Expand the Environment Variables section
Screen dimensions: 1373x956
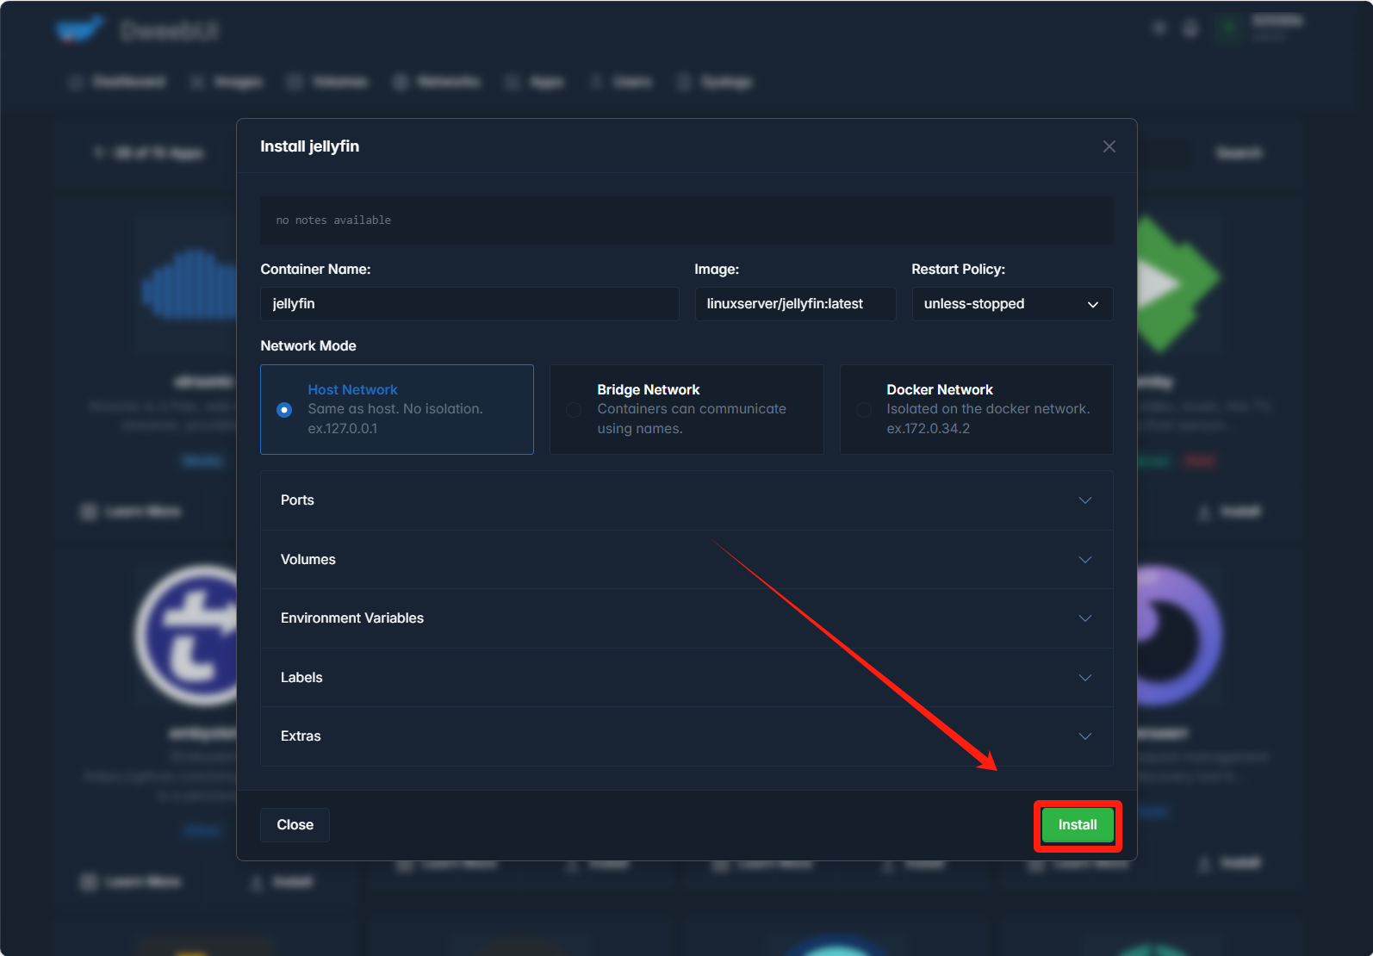(686, 618)
